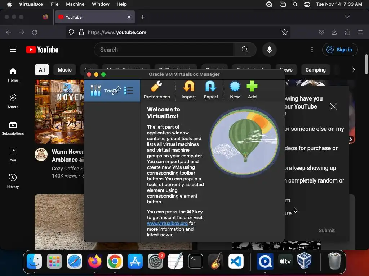Click the Firefox address bar
This screenshot has height=276, width=369.
tap(178, 32)
